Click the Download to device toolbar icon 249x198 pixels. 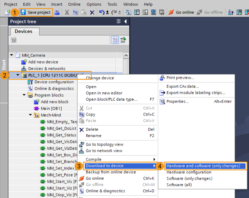point(137,12)
